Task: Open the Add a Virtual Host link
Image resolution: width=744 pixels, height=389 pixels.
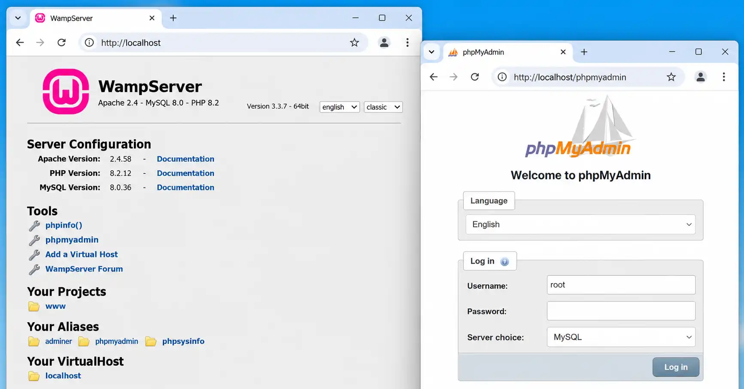Action: point(82,254)
